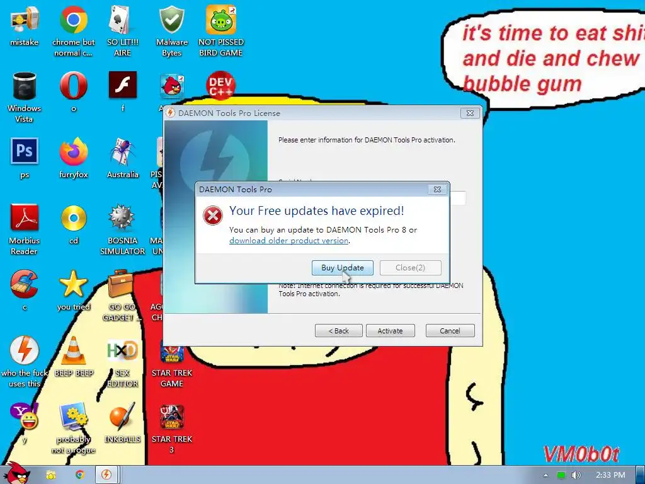The height and width of the screenshot is (484, 645).
Task: Follow the 'download older product version' link
Action: 288,240
